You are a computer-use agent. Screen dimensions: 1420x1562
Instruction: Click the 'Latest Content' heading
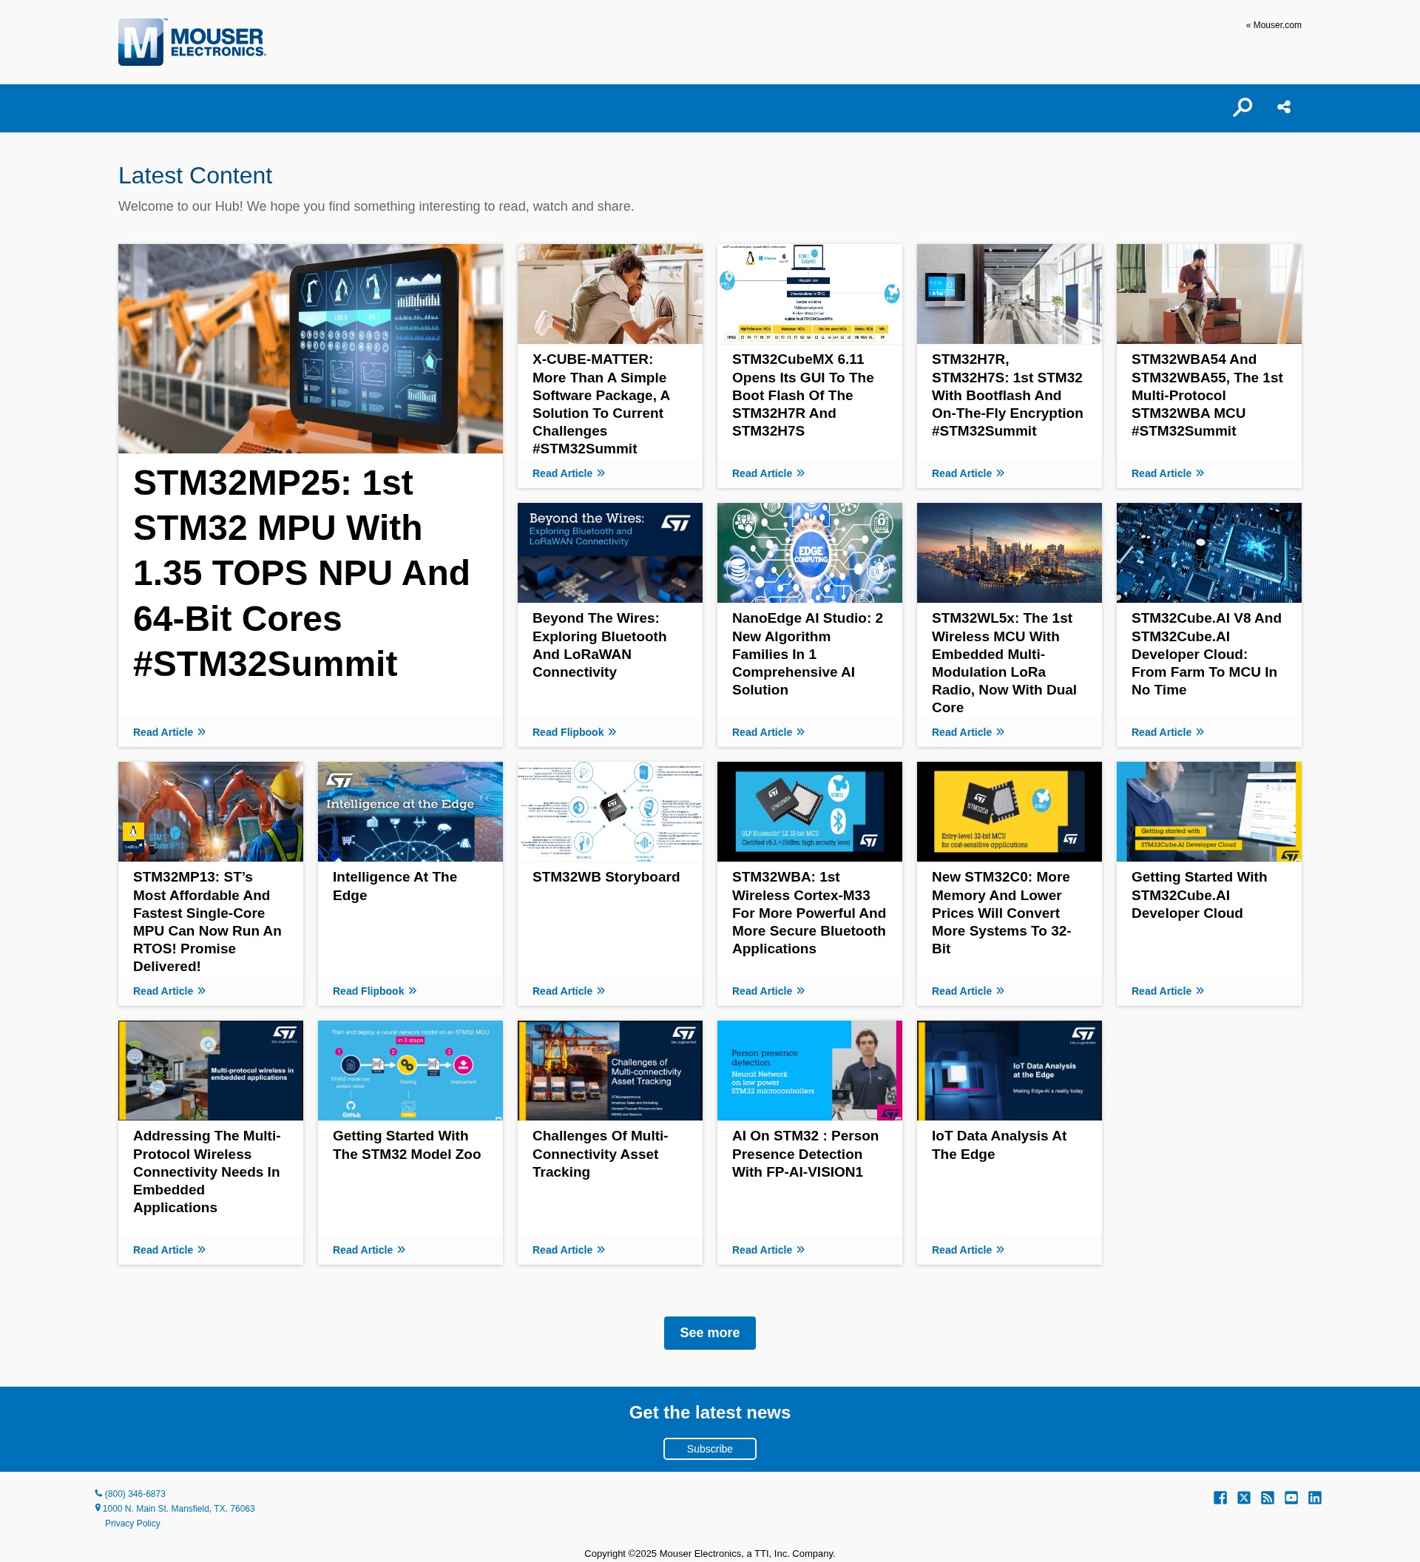(x=195, y=176)
